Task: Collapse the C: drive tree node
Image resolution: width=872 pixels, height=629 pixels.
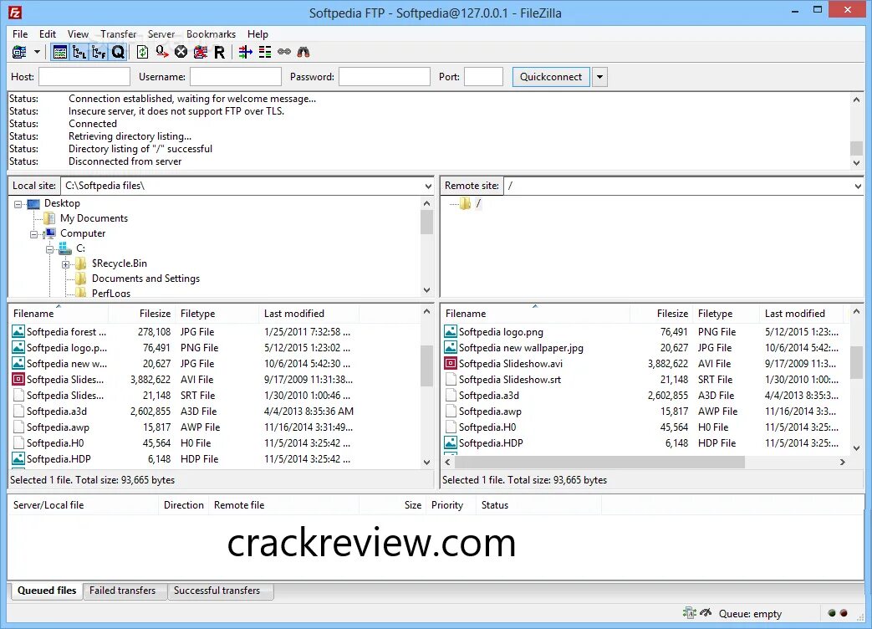Action: coord(50,249)
